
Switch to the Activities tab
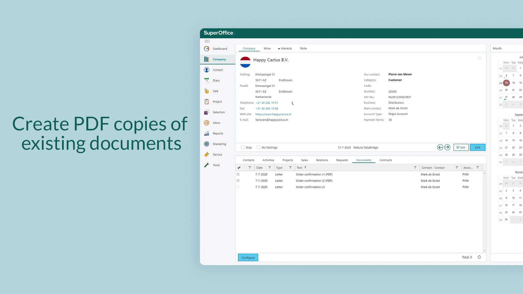[x=268, y=160]
